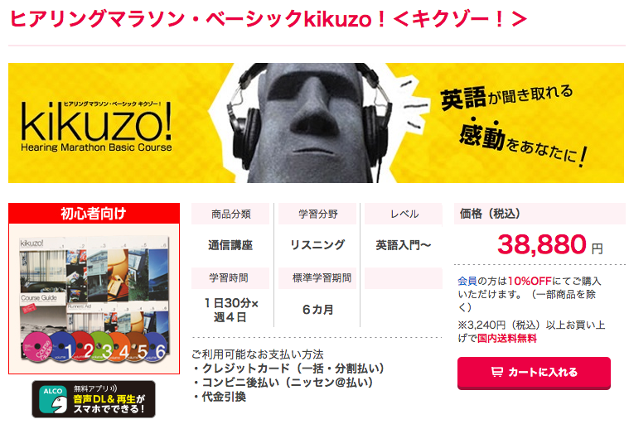Click the 初心者向け red label
629x429 pixels.
(94, 214)
